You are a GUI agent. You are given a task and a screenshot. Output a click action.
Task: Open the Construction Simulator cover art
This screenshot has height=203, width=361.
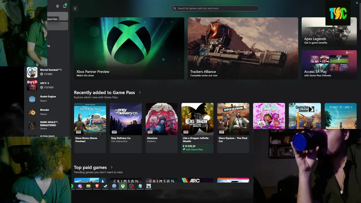click(x=305, y=116)
